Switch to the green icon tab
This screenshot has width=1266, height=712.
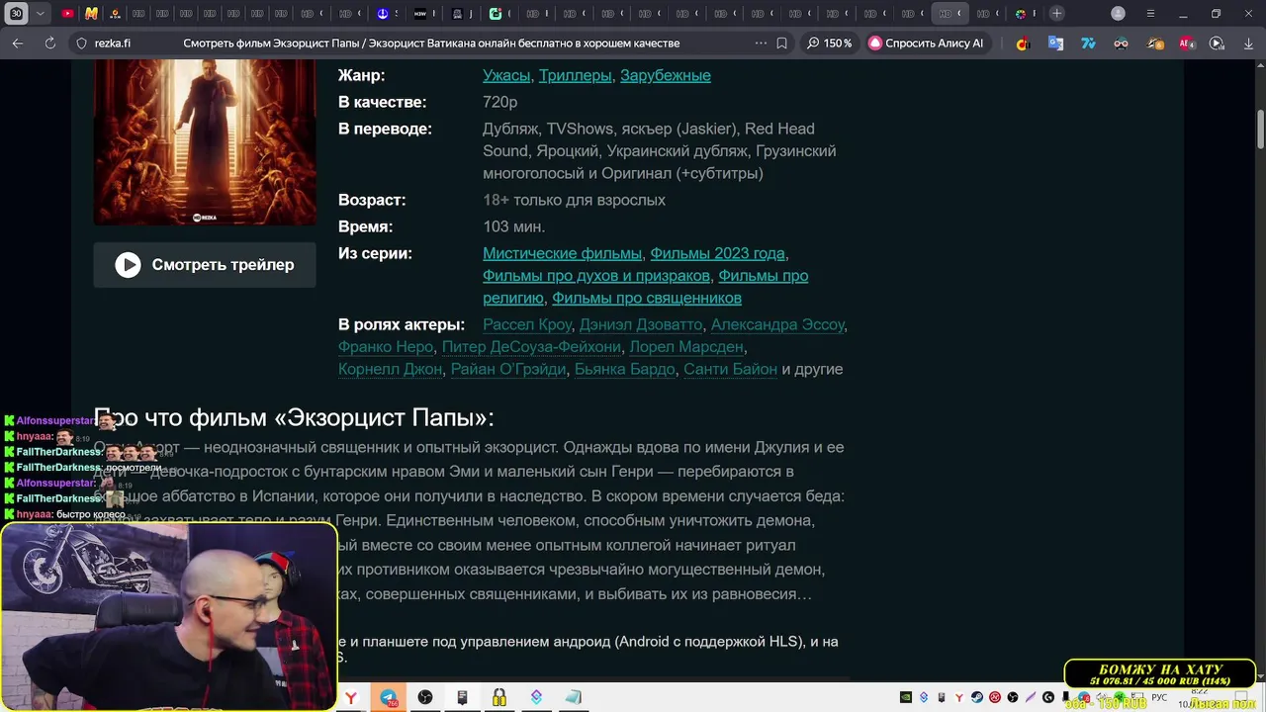pos(497,14)
